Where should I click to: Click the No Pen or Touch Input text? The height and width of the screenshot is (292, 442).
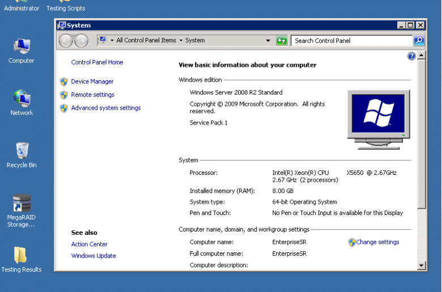337,213
